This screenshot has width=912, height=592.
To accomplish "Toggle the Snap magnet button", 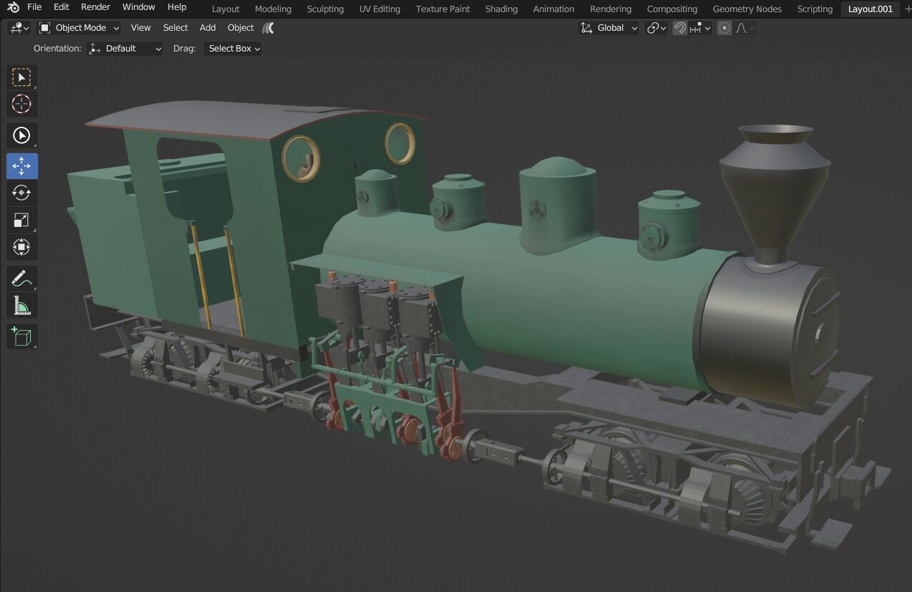I will point(680,28).
